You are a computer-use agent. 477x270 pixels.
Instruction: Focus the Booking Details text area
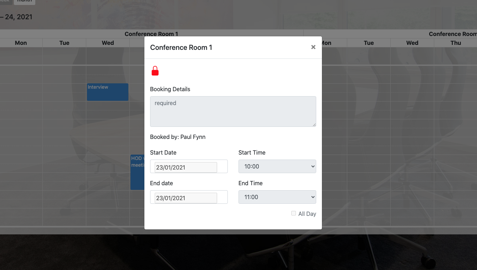click(x=233, y=111)
